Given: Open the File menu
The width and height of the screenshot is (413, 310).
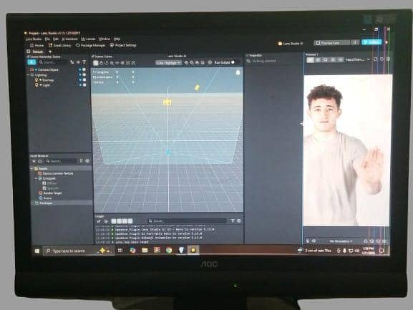Looking at the screenshot, I should [x=47, y=39].
